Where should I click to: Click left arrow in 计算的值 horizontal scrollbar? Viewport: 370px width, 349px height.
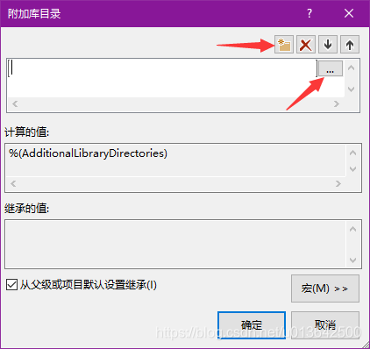[13, 183]
